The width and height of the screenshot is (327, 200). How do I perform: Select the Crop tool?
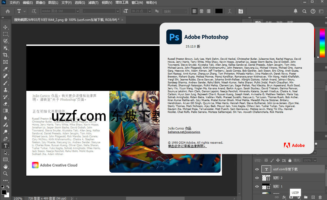[x=6, y=55]
